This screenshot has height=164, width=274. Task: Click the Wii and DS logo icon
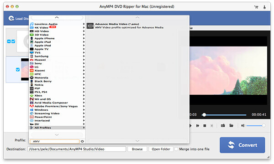pos(32,99)
